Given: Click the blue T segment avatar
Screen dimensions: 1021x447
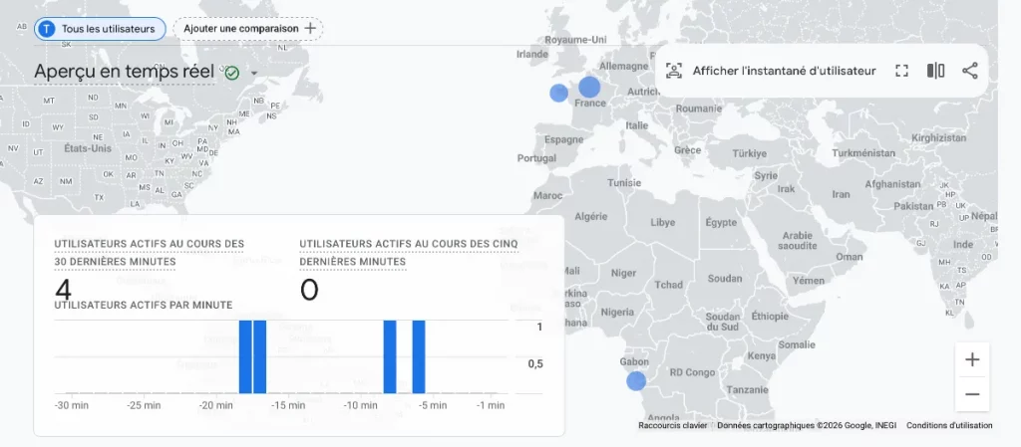Looking at the screenshot, I should (47, 29).
